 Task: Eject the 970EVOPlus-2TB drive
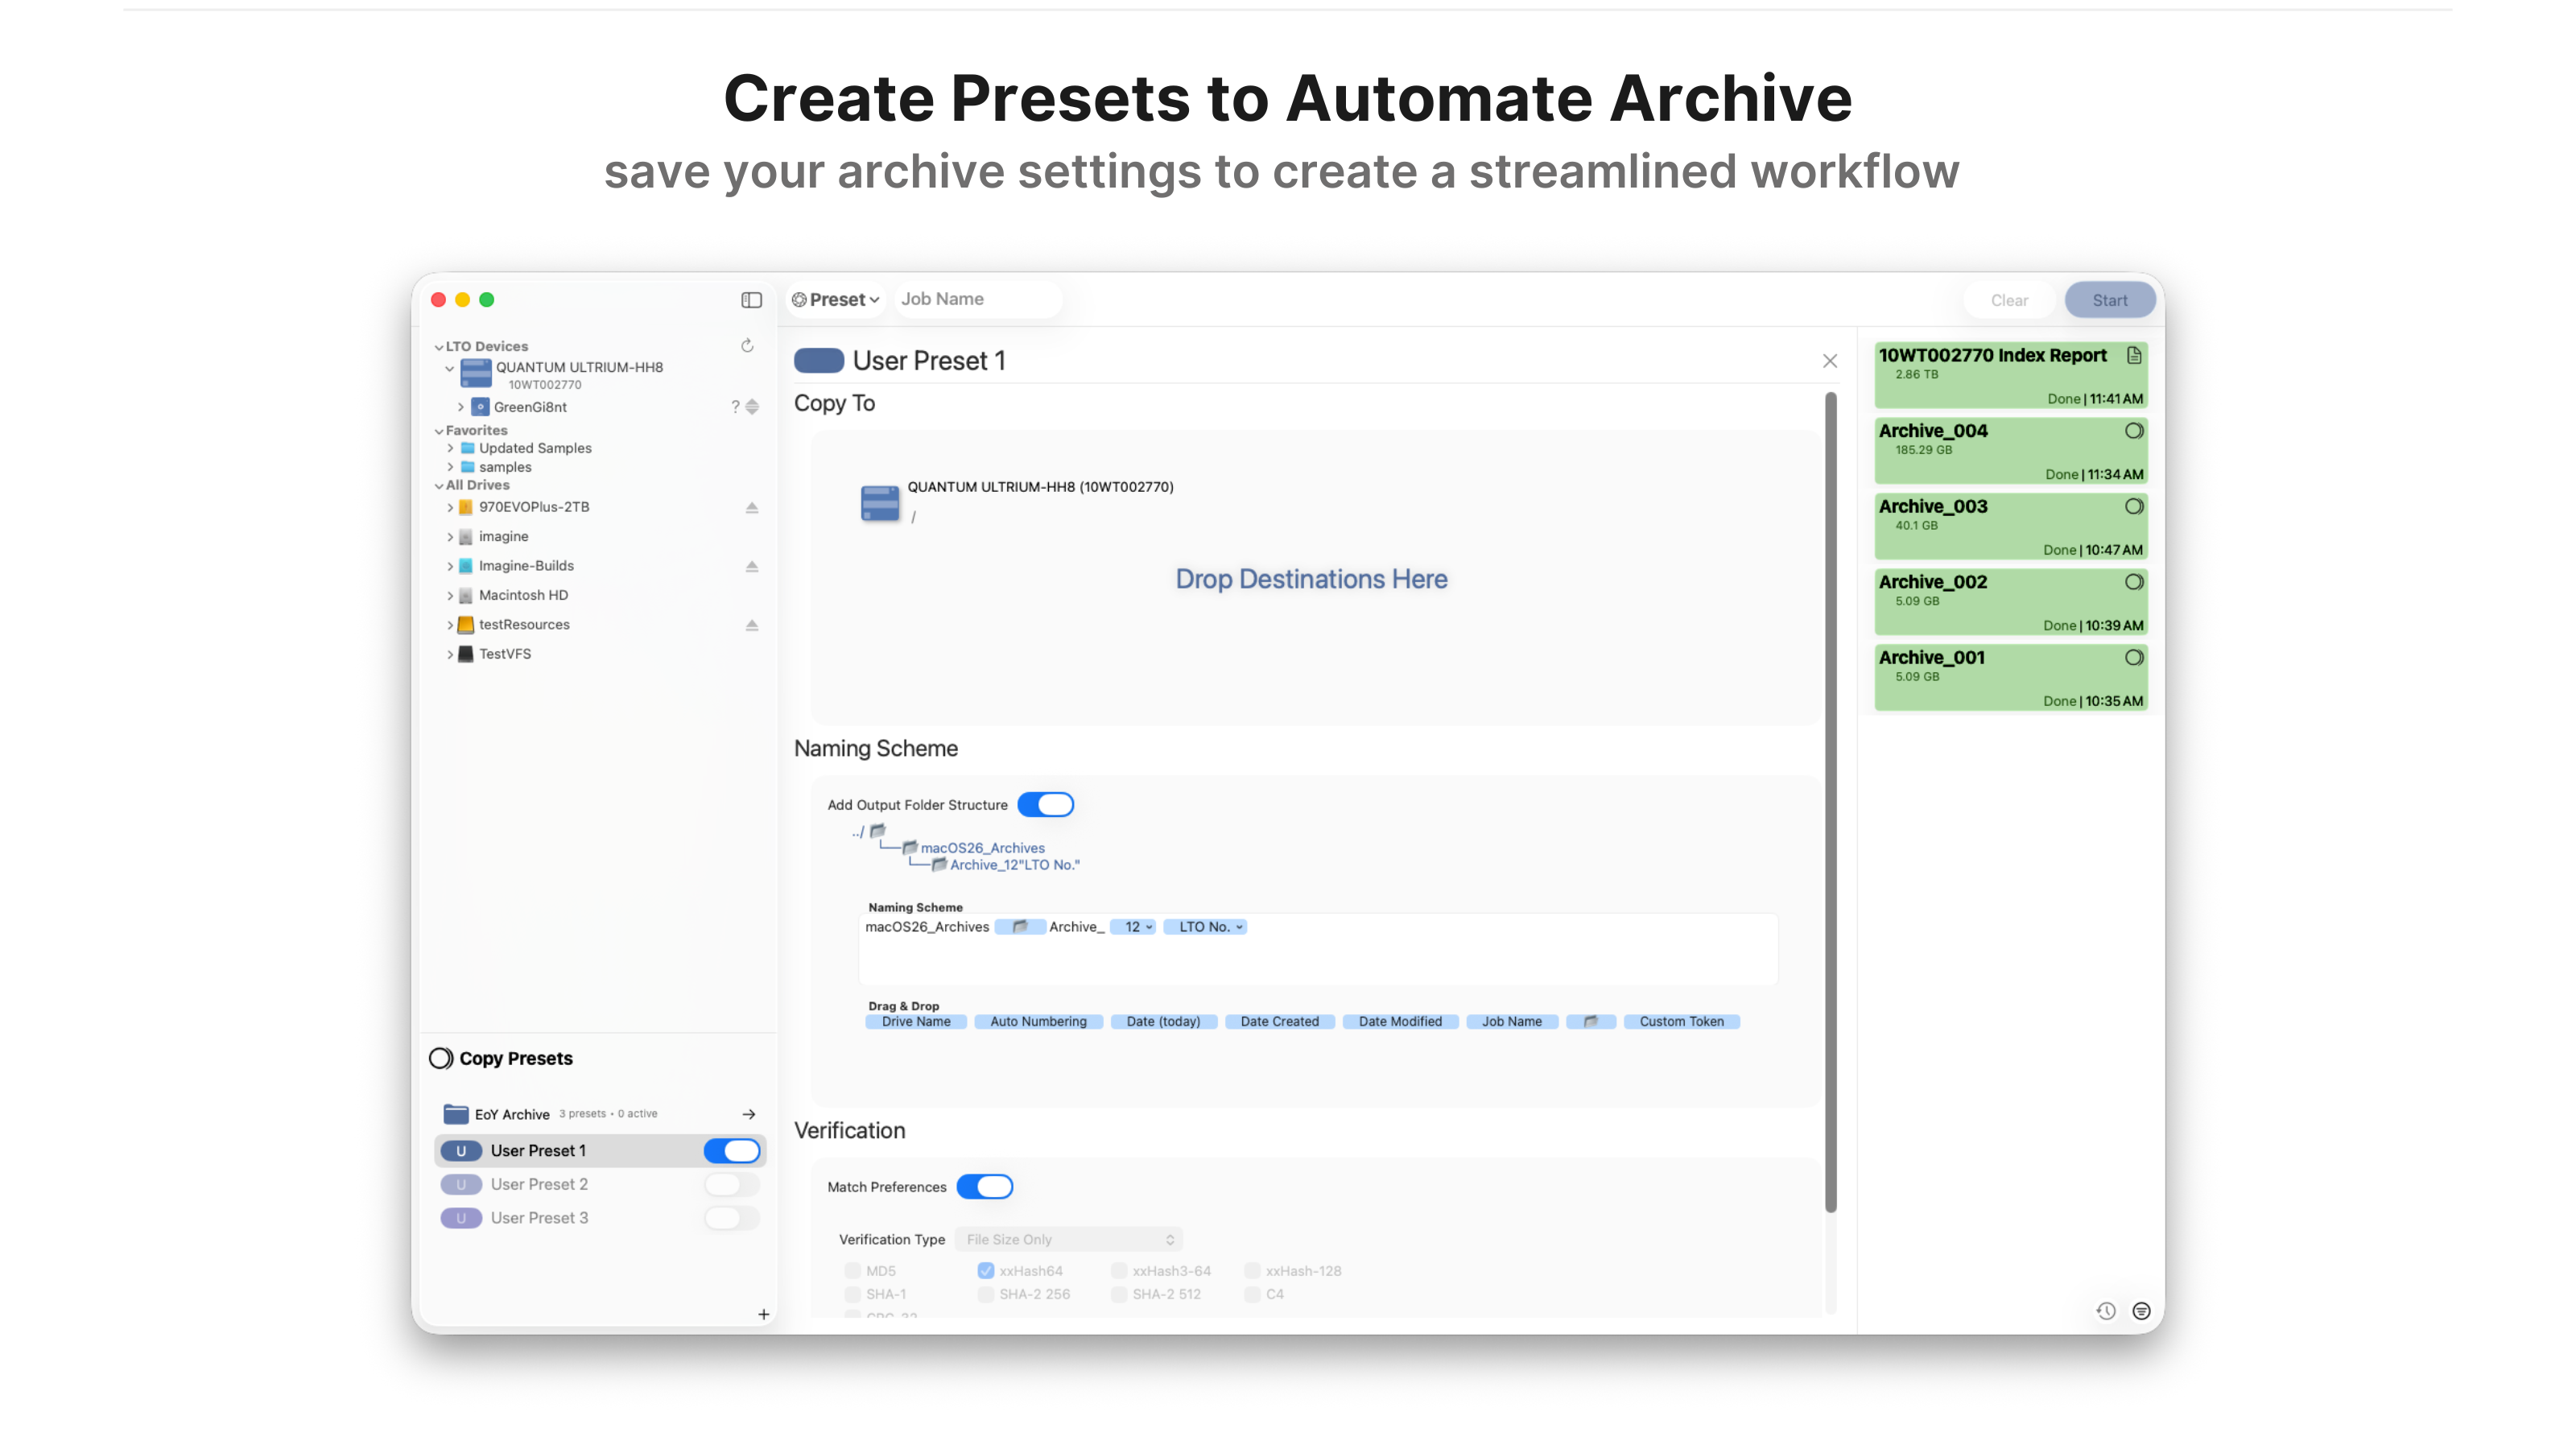(x=752, y=508)
